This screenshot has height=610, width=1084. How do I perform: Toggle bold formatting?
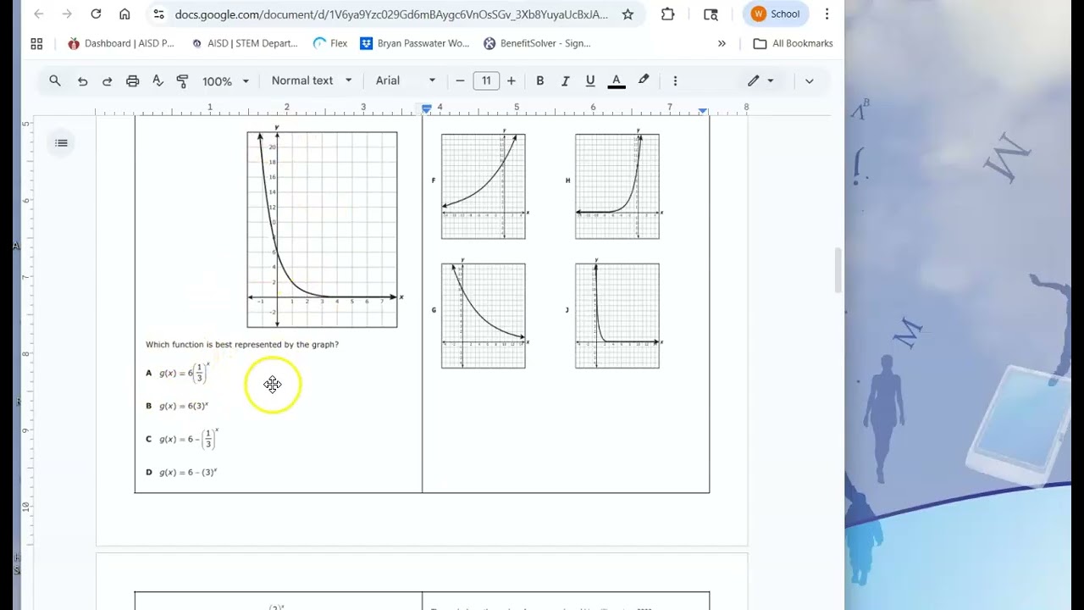(539, 80)
